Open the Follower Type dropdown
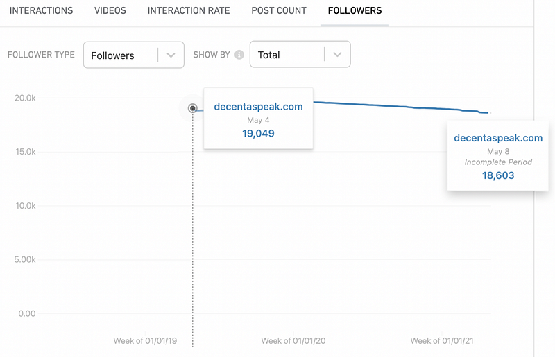The width and height of the screenshot is (555, 357). click(133, 55)
